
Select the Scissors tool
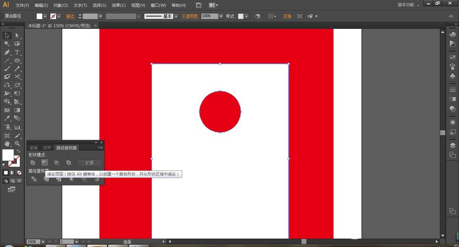click(17, 77)
